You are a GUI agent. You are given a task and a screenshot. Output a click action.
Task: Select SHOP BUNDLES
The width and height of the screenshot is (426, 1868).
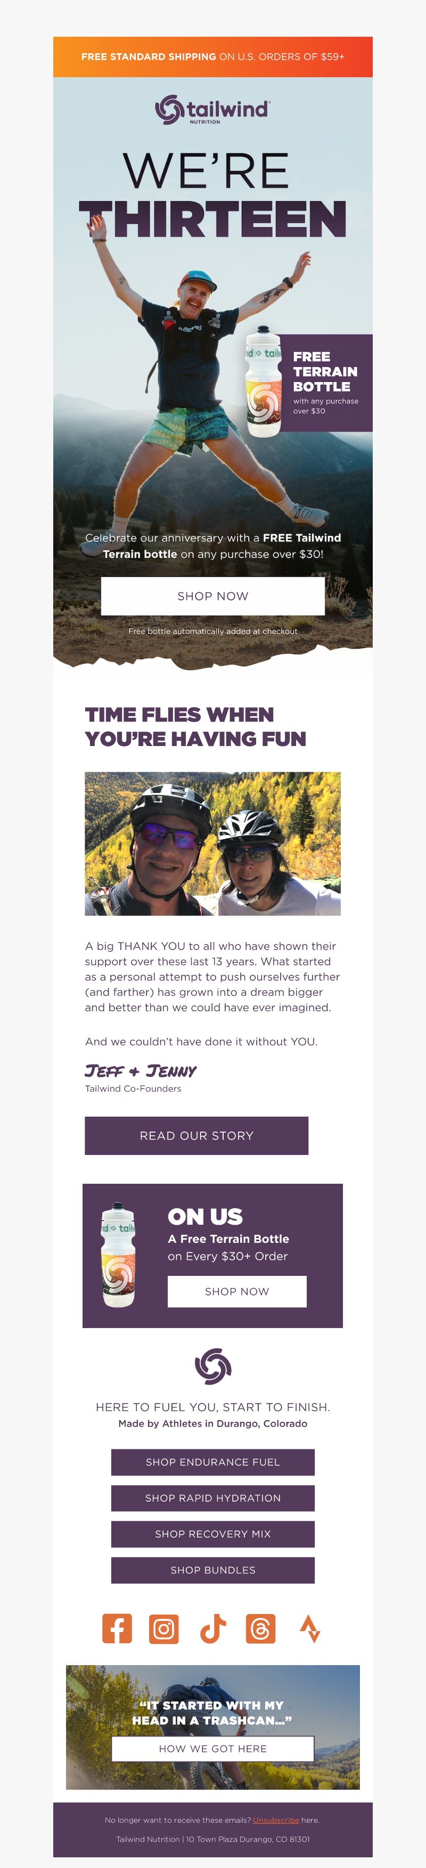212,1570
